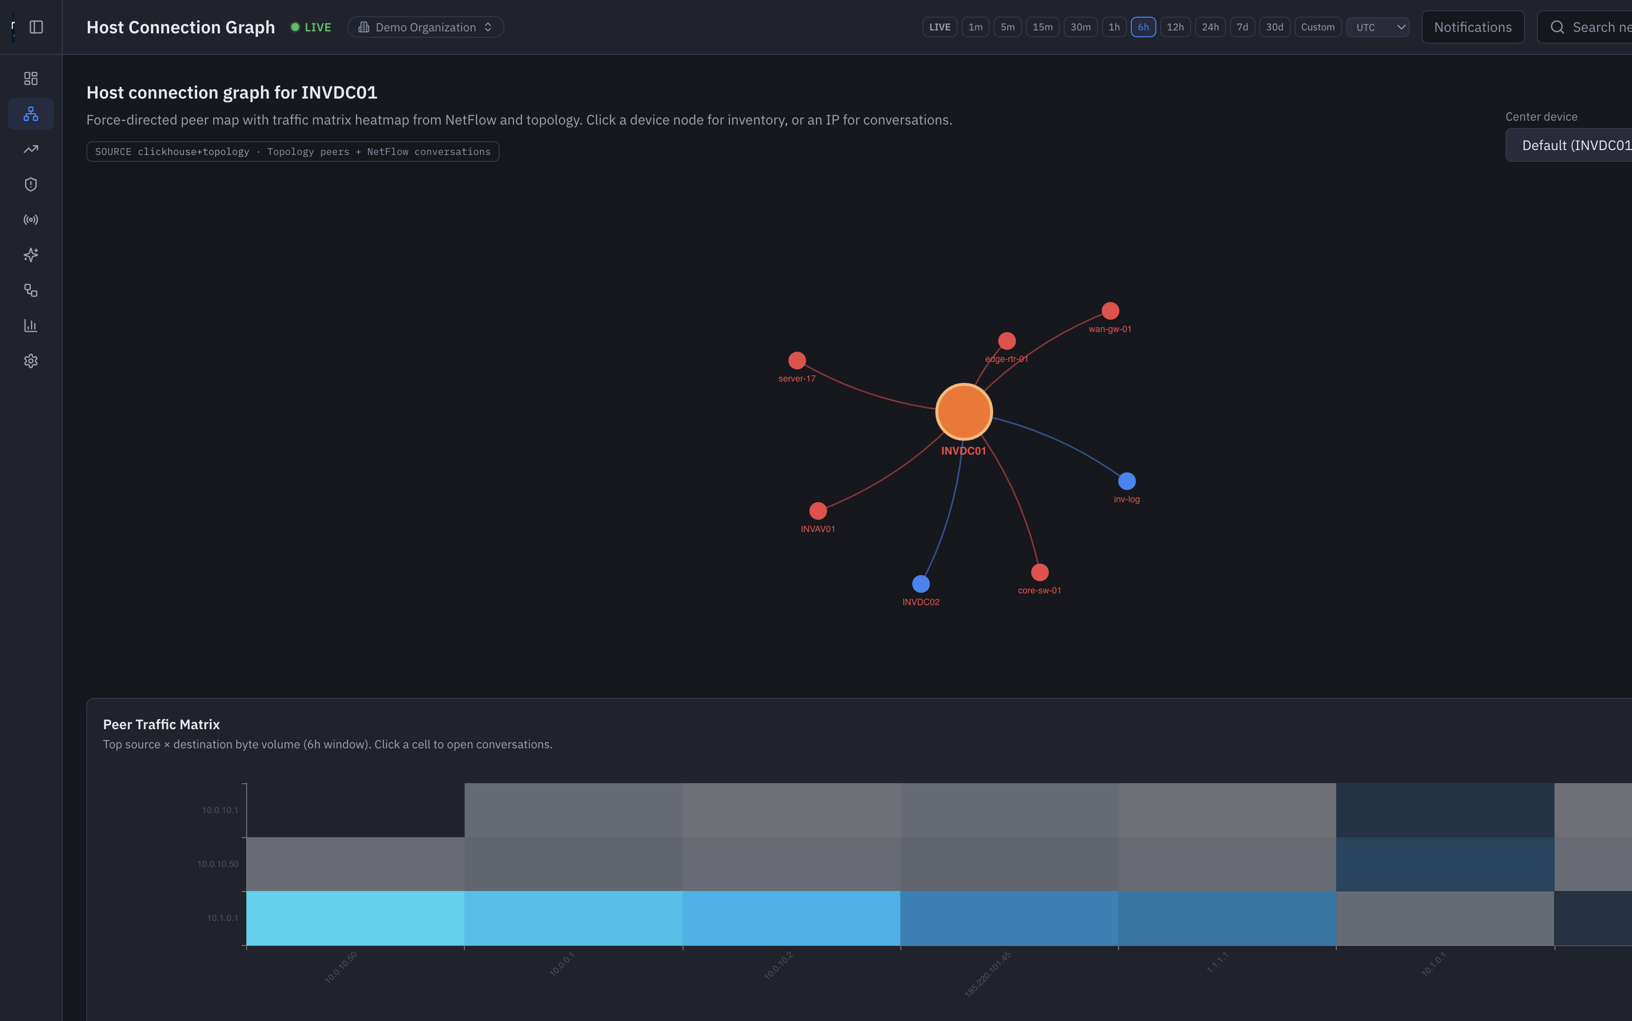Click heatmap cell 10.1.0.1 to 10.0.0.1
Screen dimensions: 1632x1021
[573, 919]
